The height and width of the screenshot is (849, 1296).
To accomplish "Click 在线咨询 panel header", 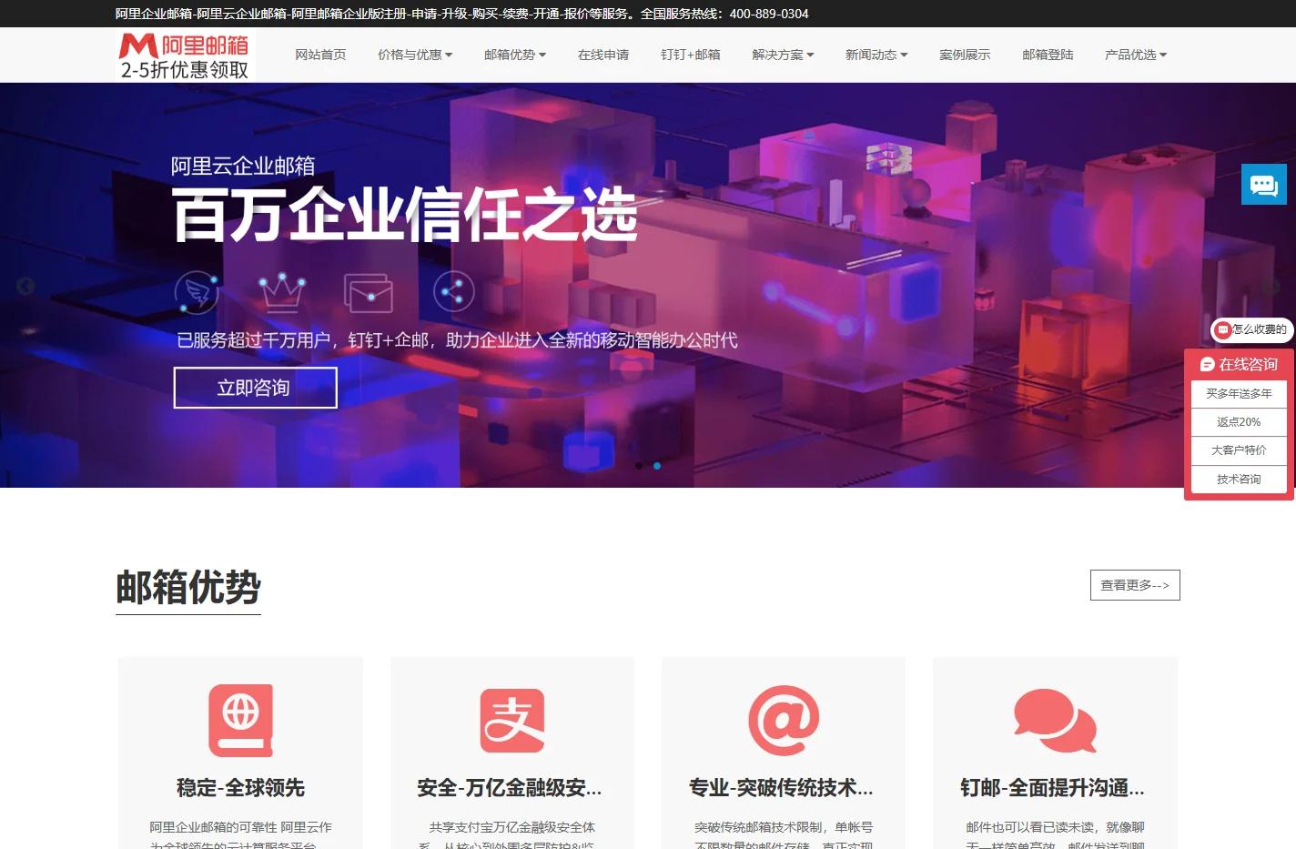I will (x=1239, y=364).
